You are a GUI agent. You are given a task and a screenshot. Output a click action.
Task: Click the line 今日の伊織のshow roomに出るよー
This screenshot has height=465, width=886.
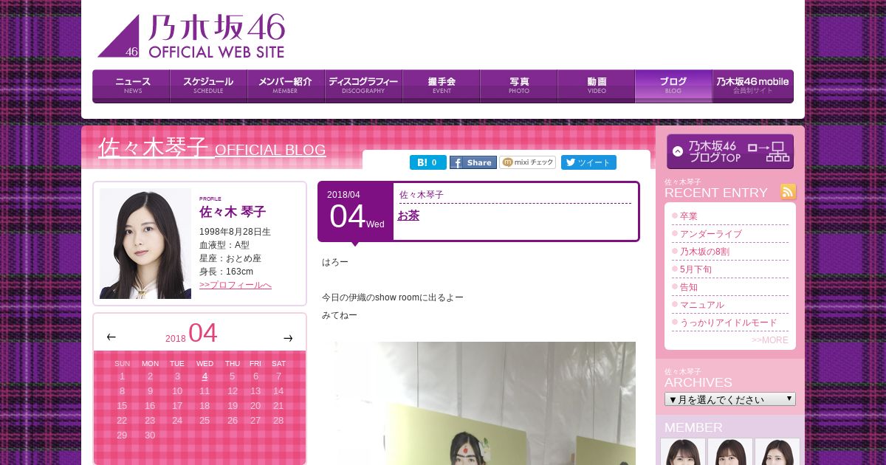point(393,297)
